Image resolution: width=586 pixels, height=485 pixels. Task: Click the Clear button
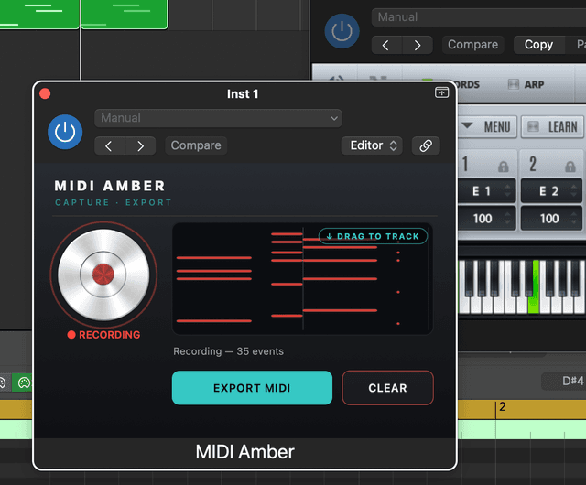tap(387, 388)
